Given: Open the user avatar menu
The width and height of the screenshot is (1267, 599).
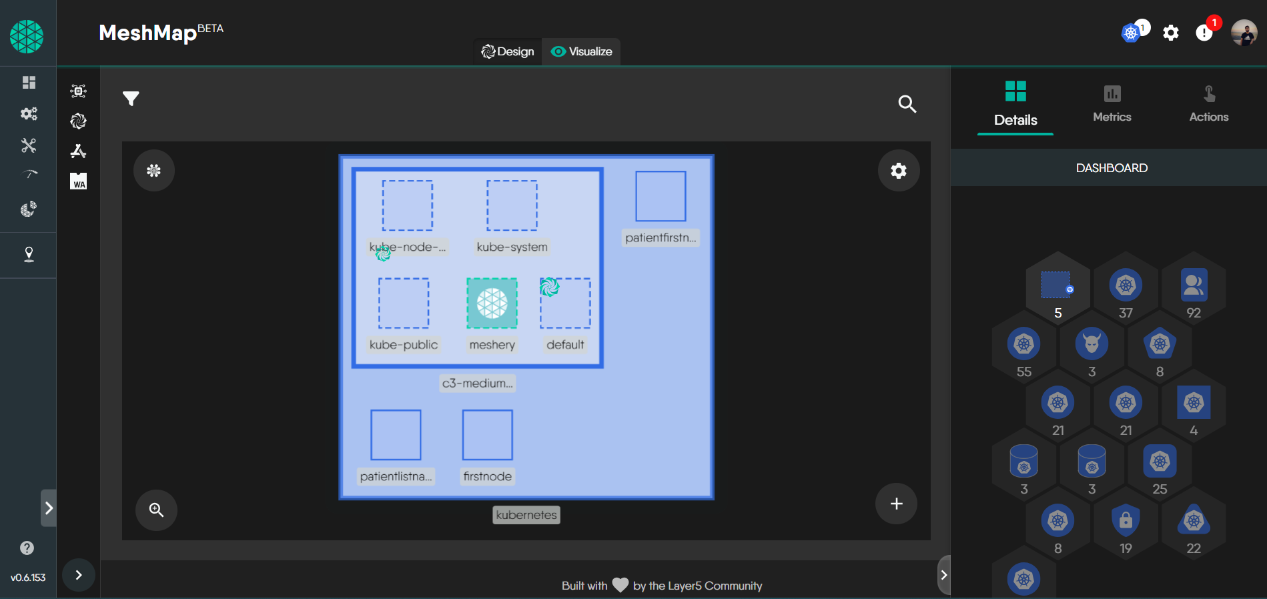Looking at the screenshot, I should (1244, 33).
